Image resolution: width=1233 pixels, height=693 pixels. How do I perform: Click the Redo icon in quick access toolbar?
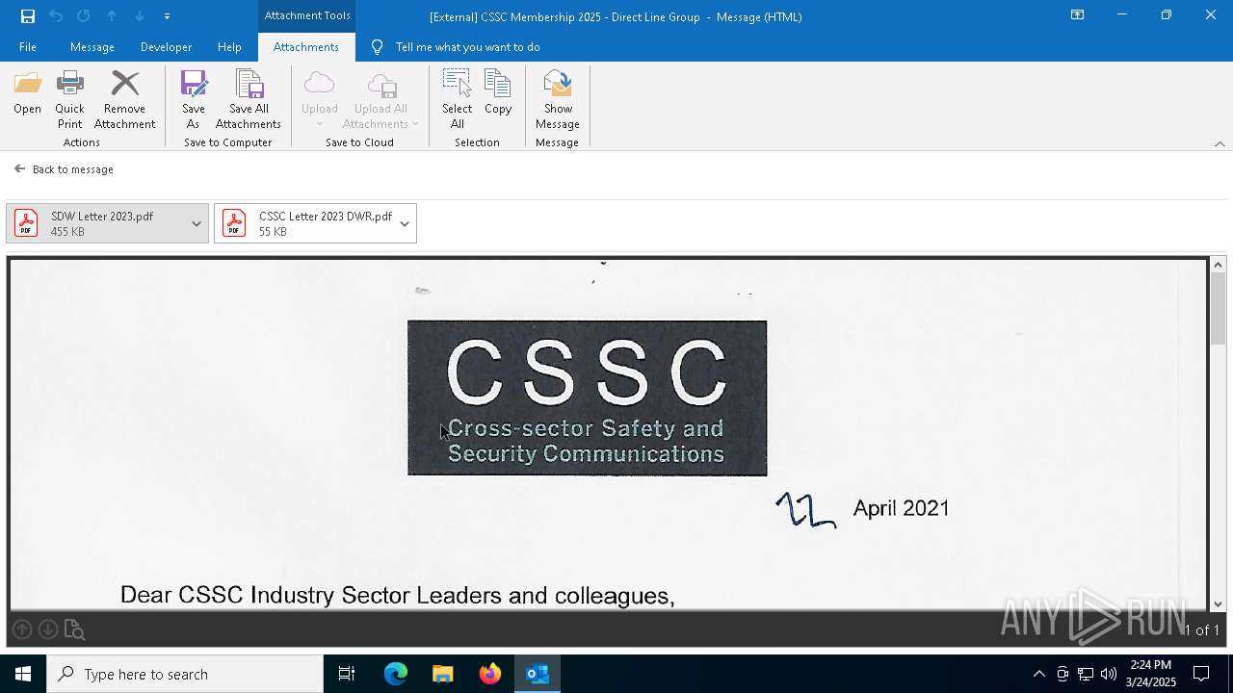point(84,16)
